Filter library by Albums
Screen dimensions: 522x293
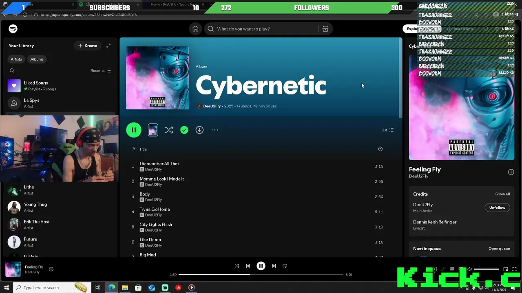[37, 59]
